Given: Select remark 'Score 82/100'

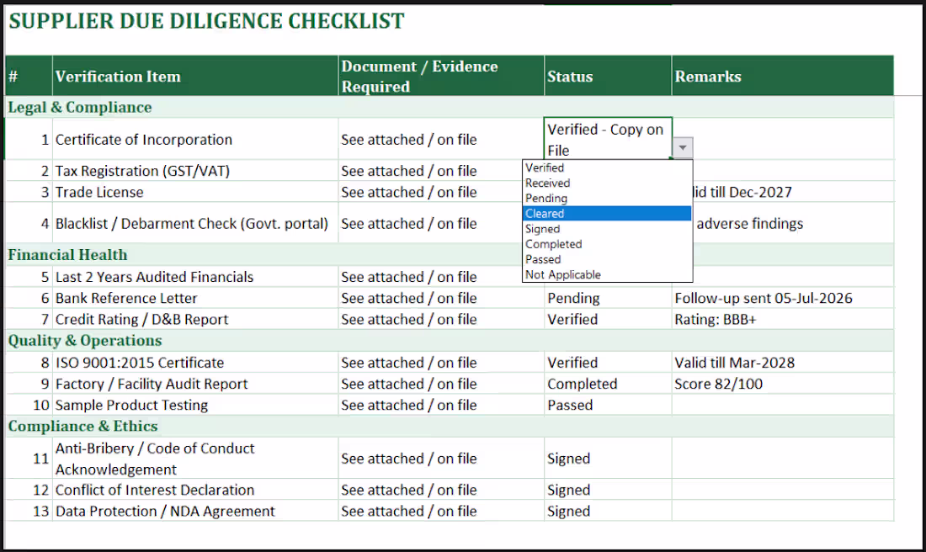Looking at the screenshot, I should (x=783, y=384).
